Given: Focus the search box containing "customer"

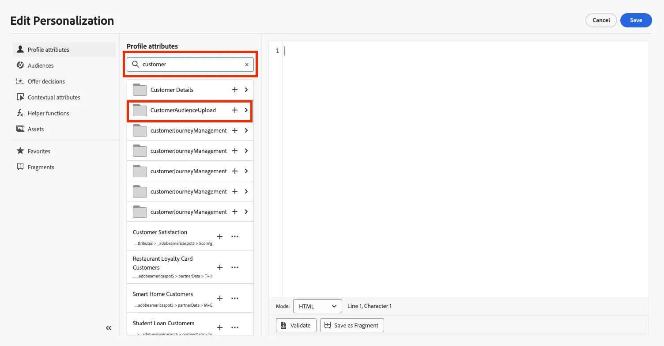Looking at the screenshot, I should pos(190,65).
